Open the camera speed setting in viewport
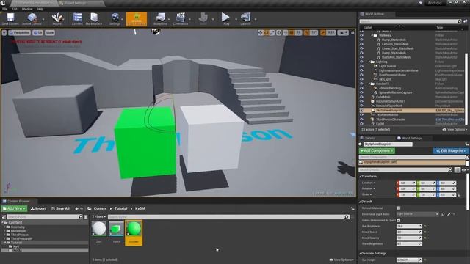 tap(343, 32)
